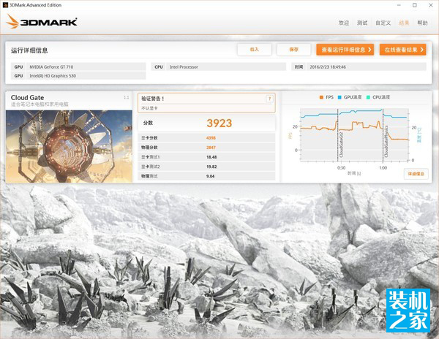The image size is (439, 339).
Task: Toggle the blue GPU温度 legend swatch
Action: [339, 97]
